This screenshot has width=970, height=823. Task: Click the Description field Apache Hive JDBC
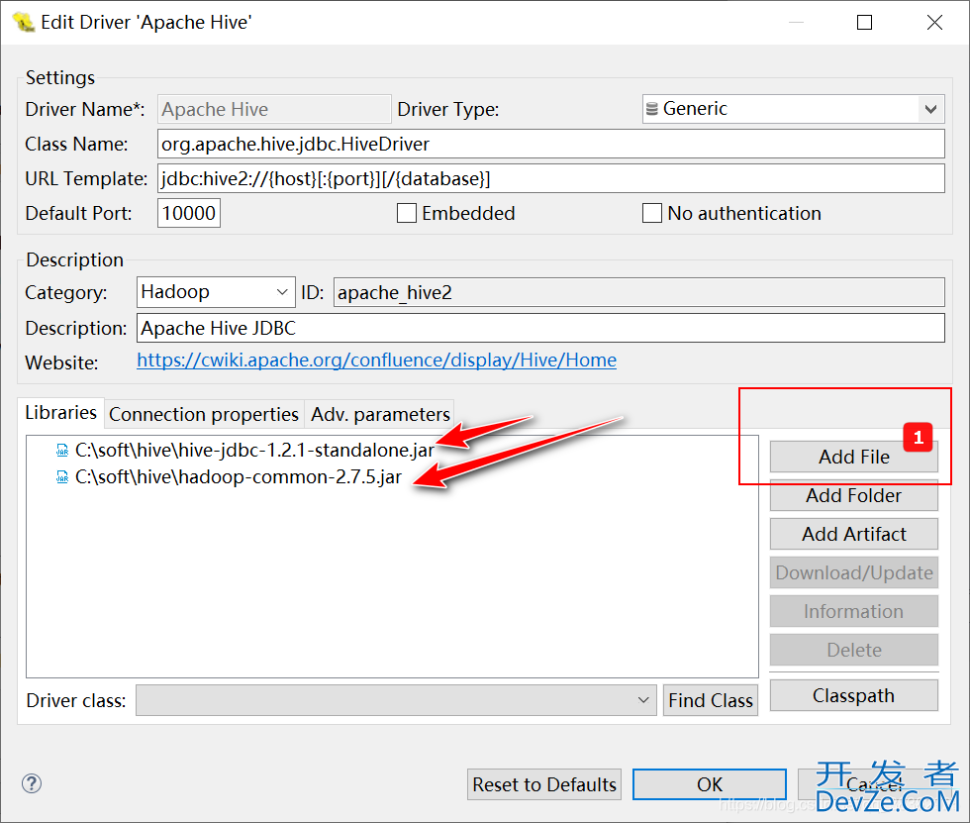coord(540,328)
